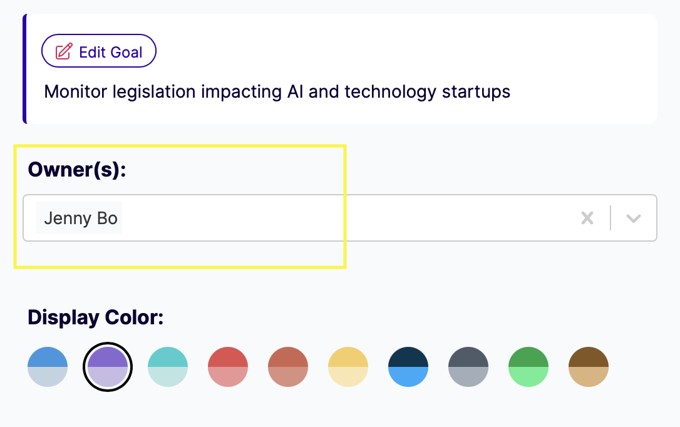
Task: Click the goal description text
Action: (277, 92)
